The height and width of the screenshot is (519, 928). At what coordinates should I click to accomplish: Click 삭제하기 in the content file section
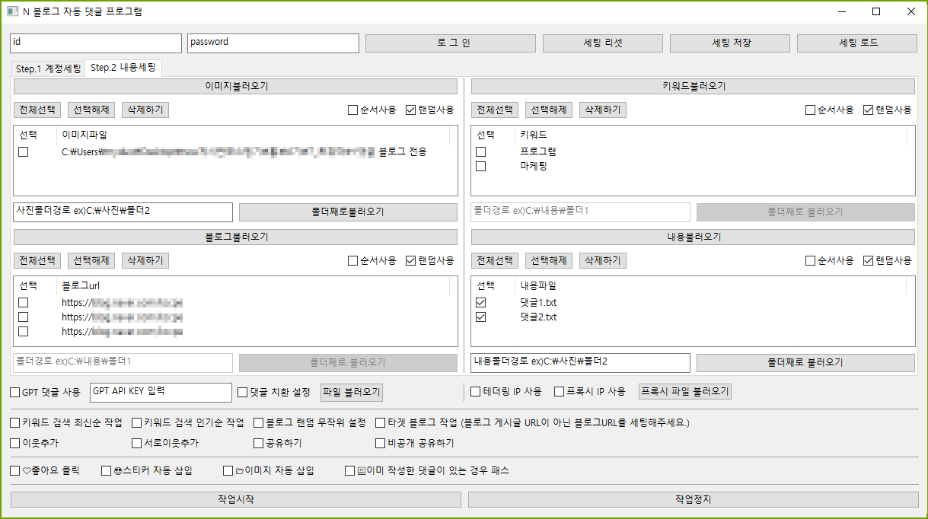(603, 260)
